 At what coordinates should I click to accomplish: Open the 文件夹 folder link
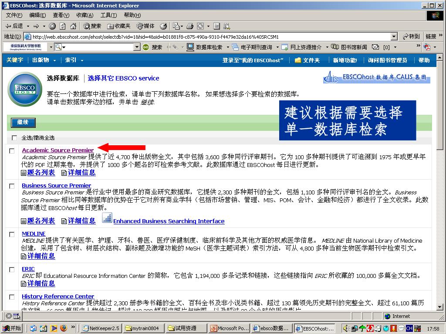(x=307, y=60)
